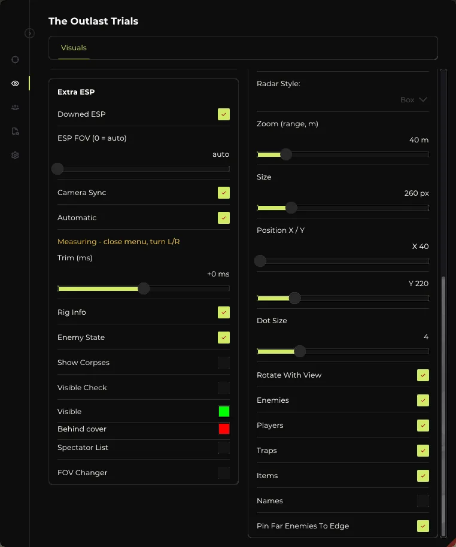Toggle the Enemy State checkbox

click(224, 338)
